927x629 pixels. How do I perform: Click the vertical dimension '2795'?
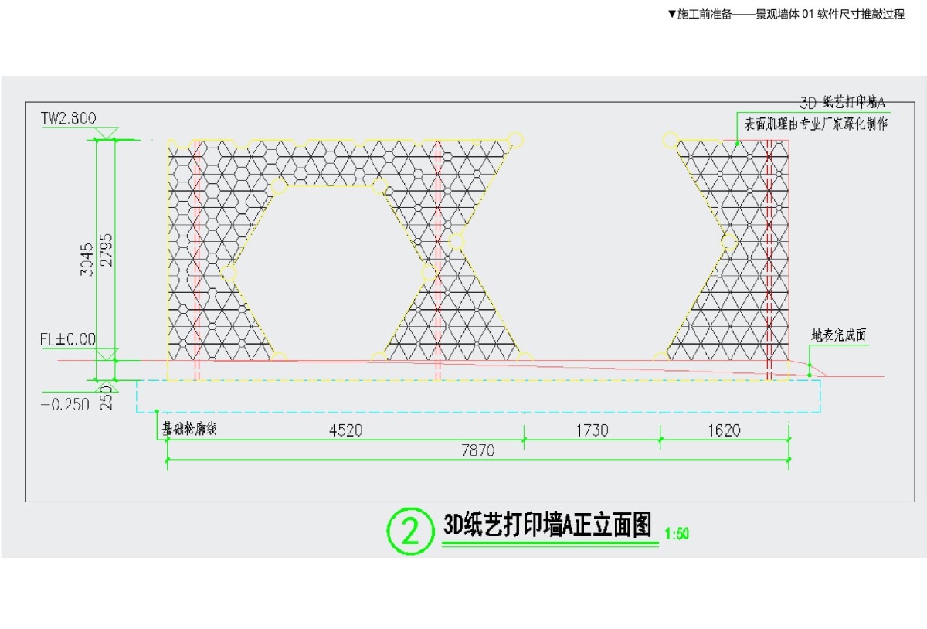coord(106,249)
